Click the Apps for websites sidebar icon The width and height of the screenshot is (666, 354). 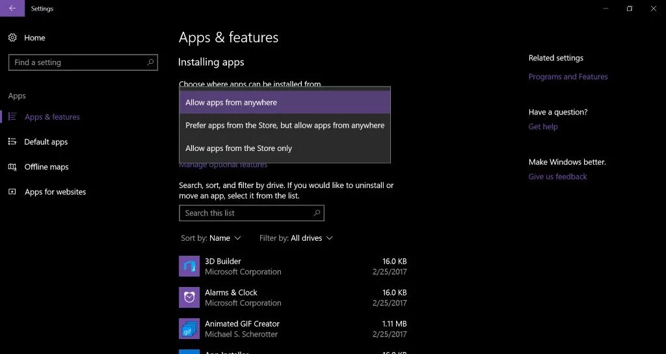[12, 192]
